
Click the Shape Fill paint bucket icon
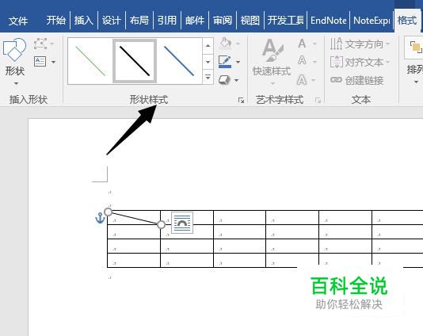226,44
